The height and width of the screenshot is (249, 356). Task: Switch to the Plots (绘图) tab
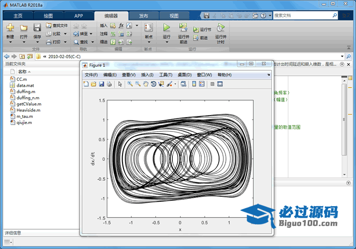(48, 16)
